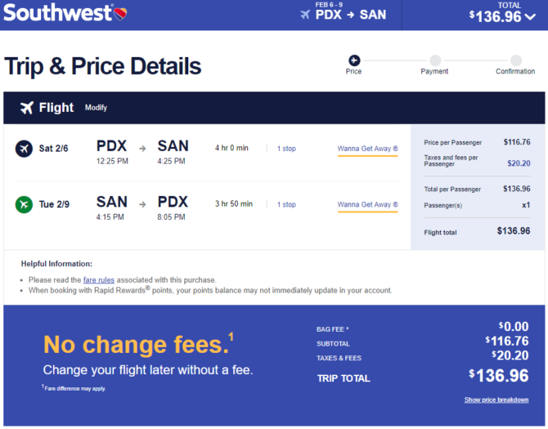Viewport: 548px width, 429px height.
Task: Click the Southwest heart logo
Action: 120,14
